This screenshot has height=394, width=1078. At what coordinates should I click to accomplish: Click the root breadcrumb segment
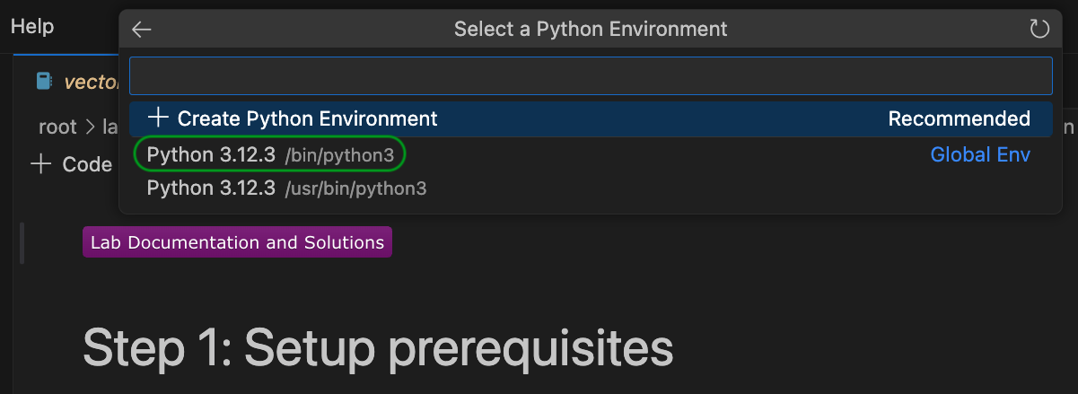click(x=57, y=127)
